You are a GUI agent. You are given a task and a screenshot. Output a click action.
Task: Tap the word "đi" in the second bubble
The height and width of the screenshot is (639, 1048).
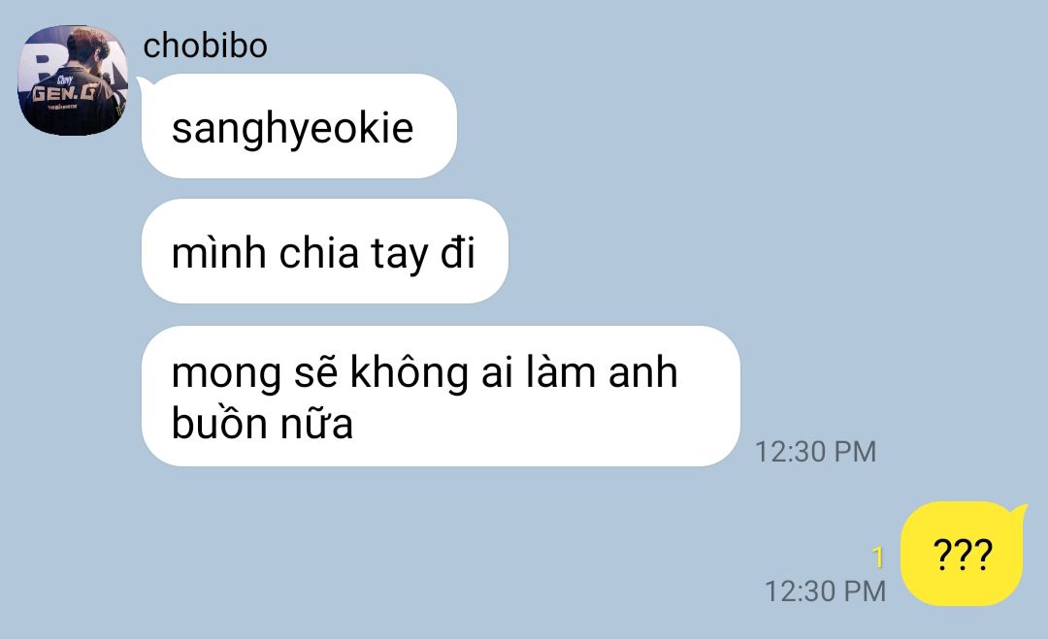pos(458,252)
